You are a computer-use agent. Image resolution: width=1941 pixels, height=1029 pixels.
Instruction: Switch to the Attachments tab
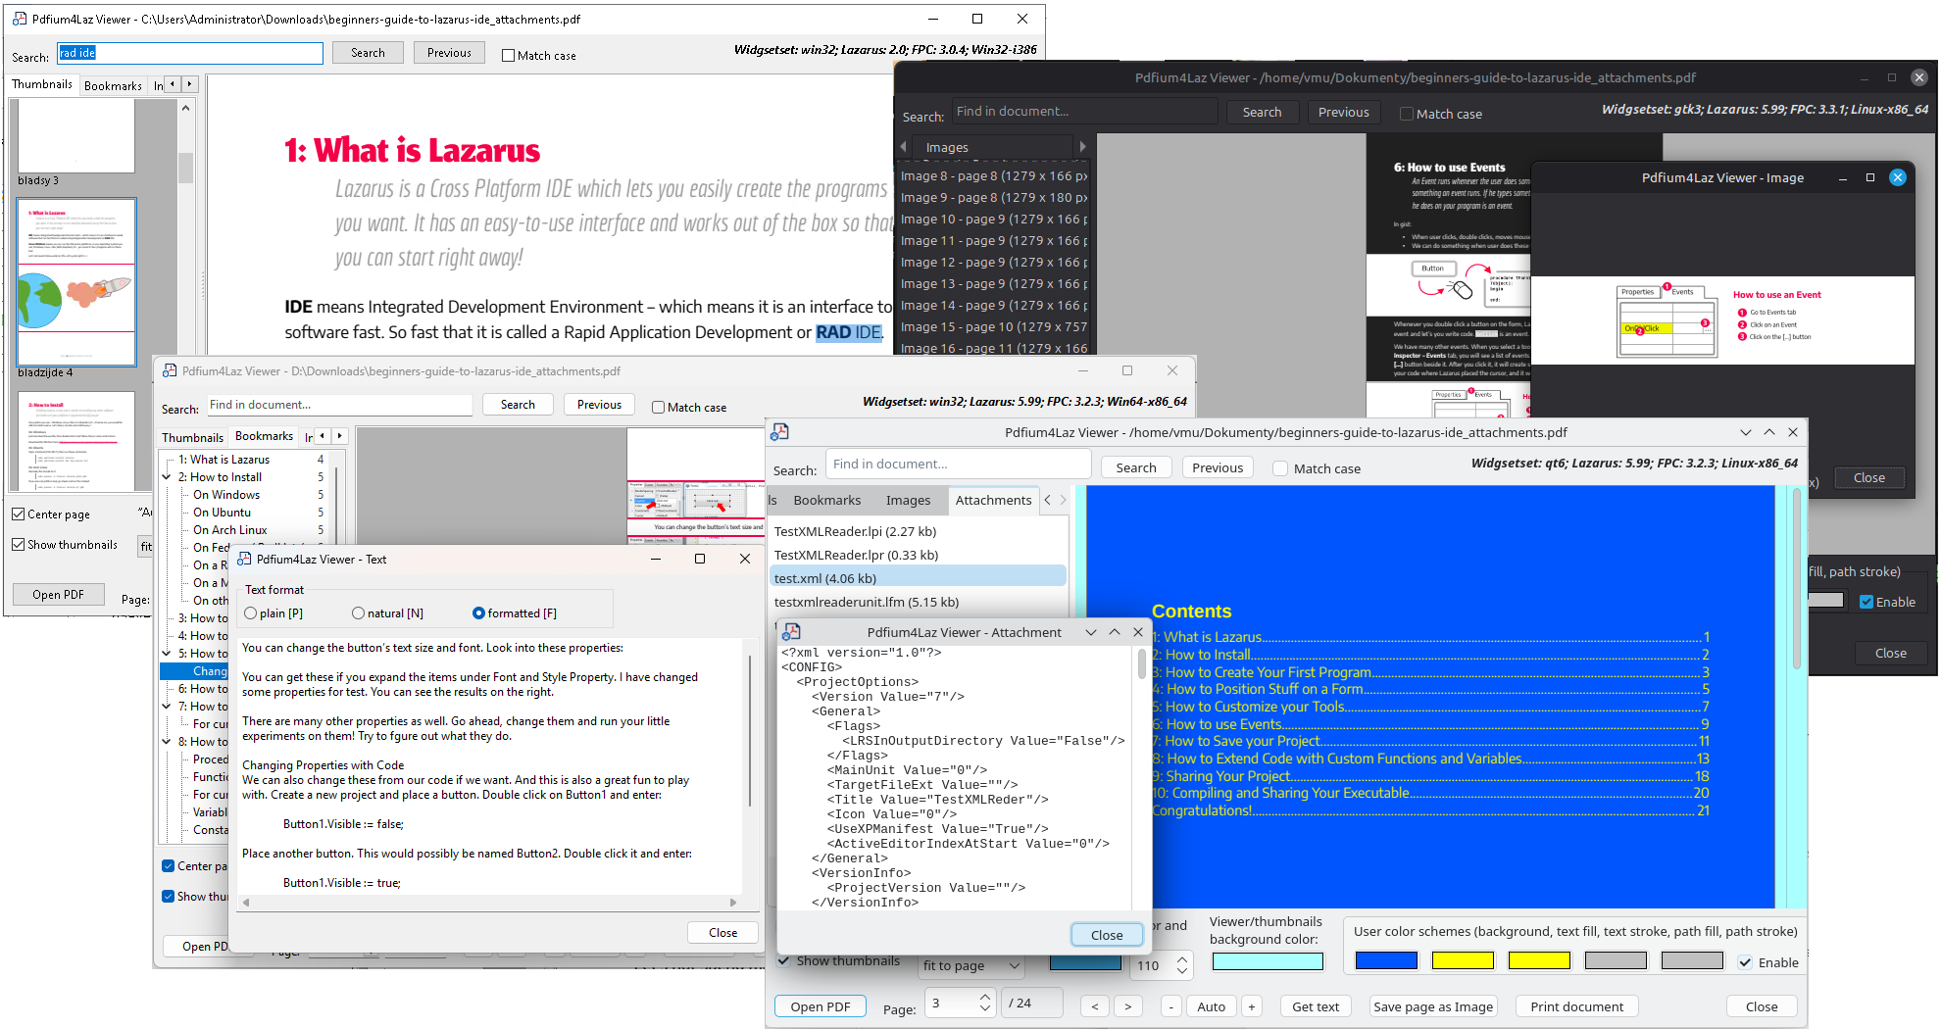pyautogui.click(x=993, y=500)
